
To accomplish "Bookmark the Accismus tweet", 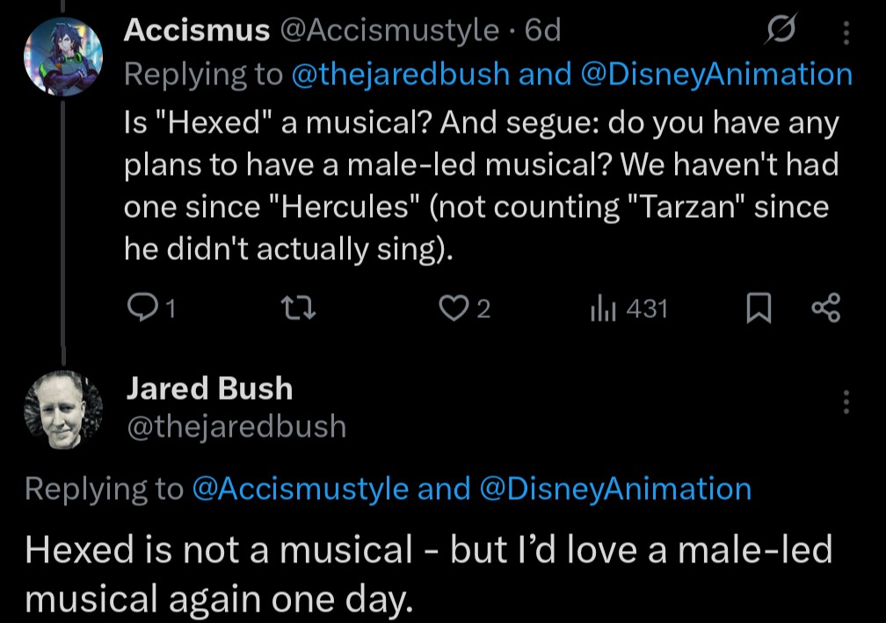I will pyautogui.click(x=756, y=308).
